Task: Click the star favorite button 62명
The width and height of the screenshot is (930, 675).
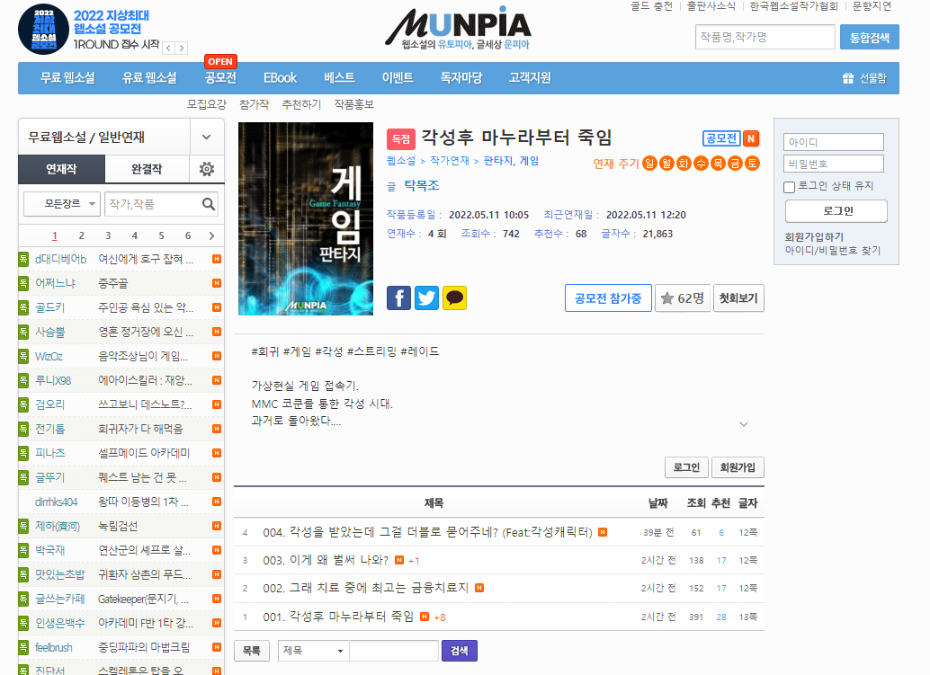Action: [x=683, y=298]
